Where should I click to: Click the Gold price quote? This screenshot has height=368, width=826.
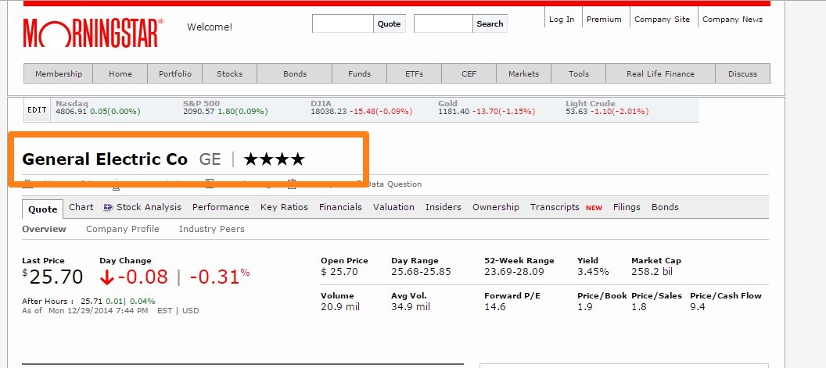(487, 107)
